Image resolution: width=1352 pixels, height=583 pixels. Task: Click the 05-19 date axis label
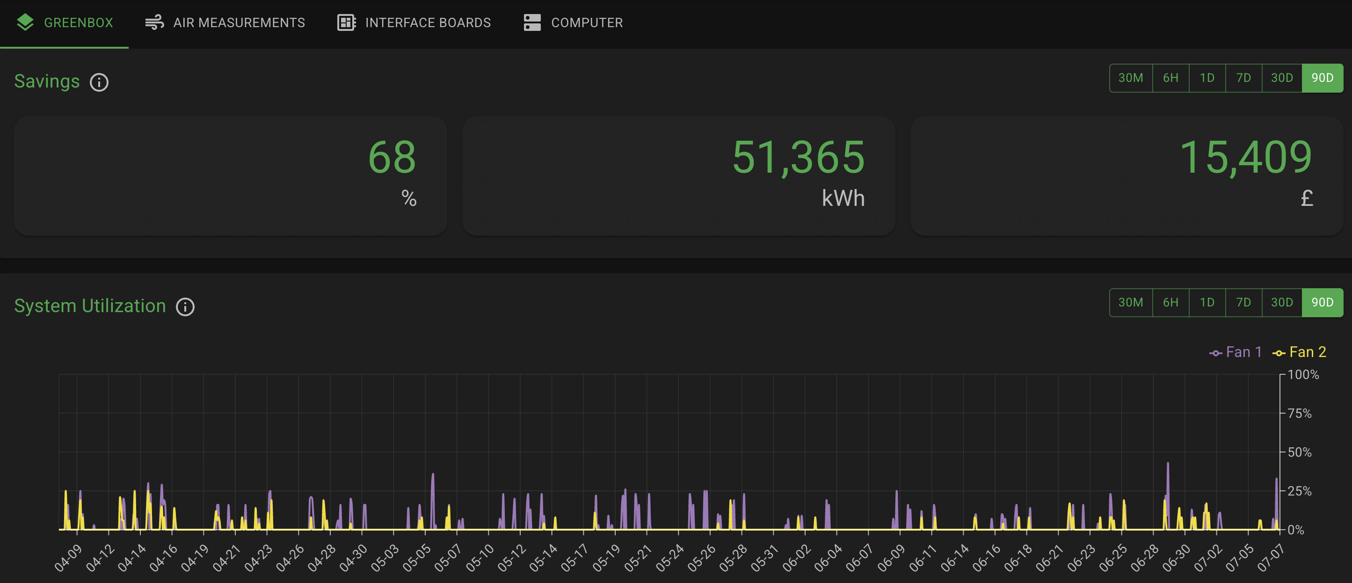[607, 558]
